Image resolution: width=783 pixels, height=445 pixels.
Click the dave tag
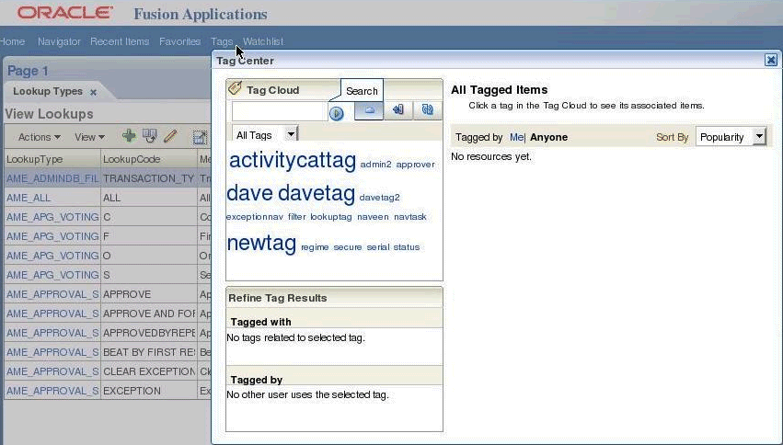[x=249, y=192]
